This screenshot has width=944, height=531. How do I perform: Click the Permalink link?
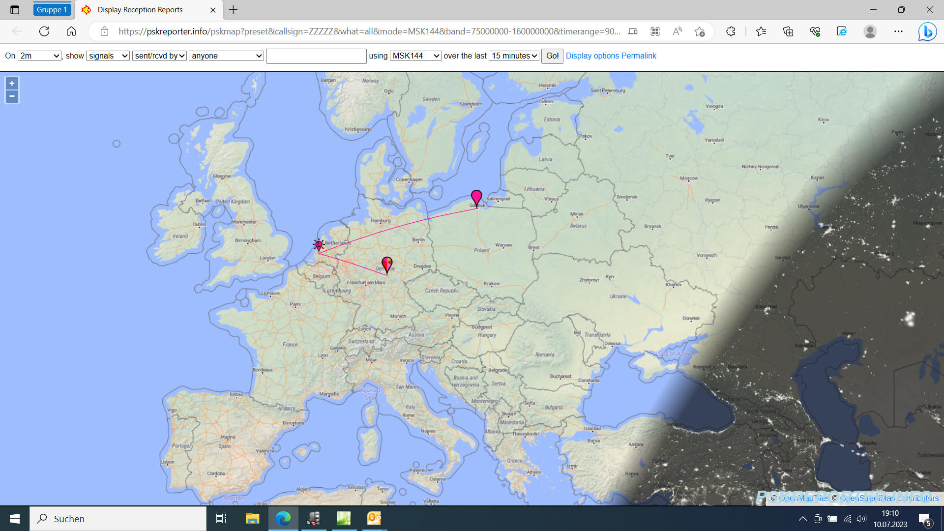(639, 56)
